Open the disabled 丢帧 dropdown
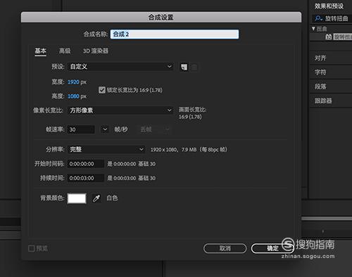This screenshot has height=277, width=352. (154, 129)
